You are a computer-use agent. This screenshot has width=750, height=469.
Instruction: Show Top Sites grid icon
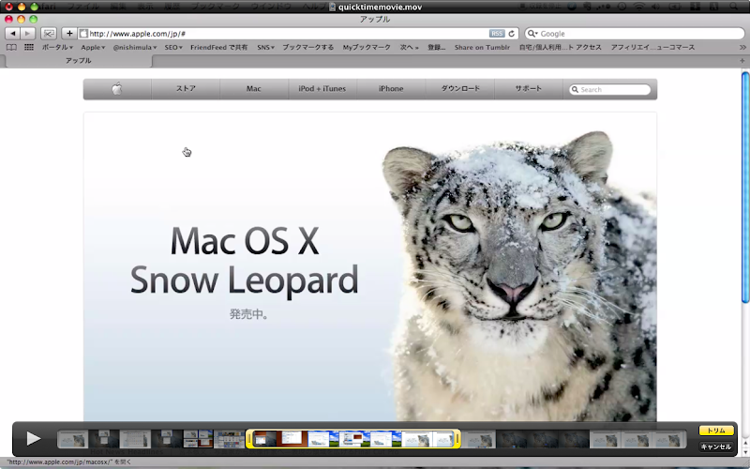(29, 48)
